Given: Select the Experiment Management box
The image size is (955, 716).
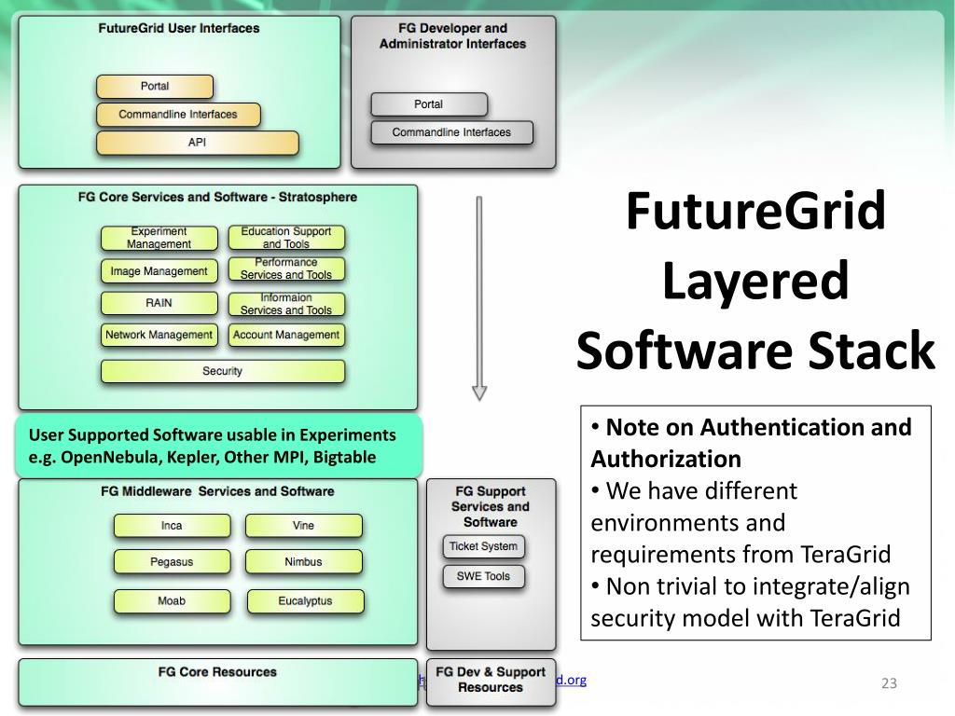Looking at the screenshot, I should pyautogui.click(x=159, y=238).
